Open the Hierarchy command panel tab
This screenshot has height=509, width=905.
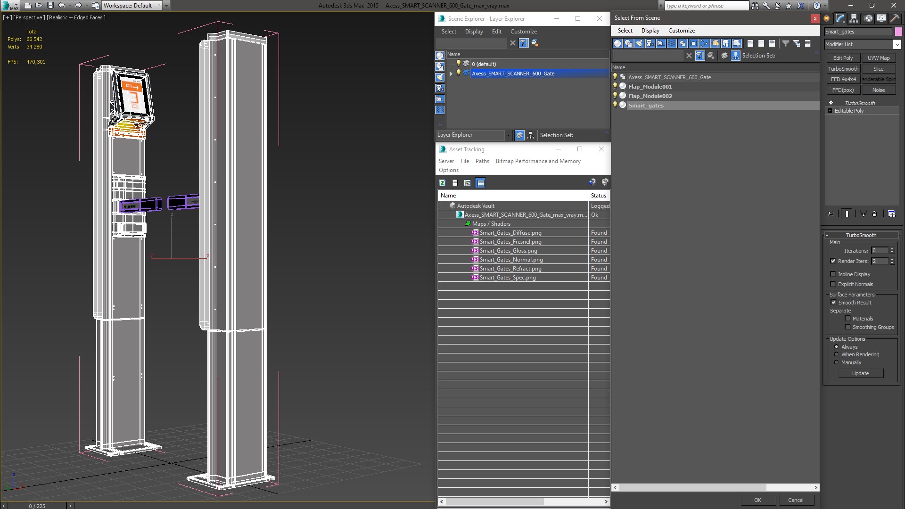[x=854, y=18]
